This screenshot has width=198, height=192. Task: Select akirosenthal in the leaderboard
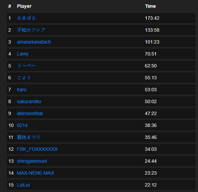[30, 113]
